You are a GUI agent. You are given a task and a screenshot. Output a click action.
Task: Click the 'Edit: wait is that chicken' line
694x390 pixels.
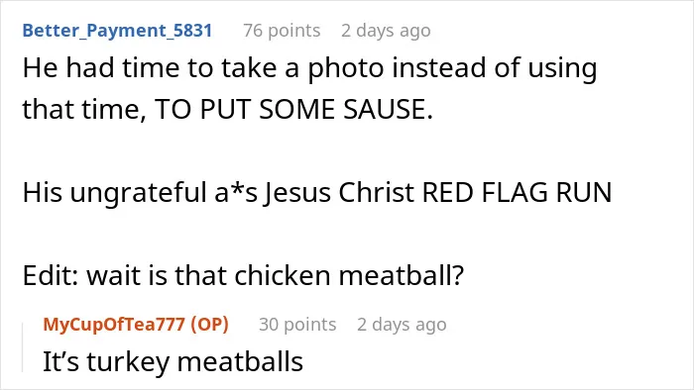[x=243, y=275]
